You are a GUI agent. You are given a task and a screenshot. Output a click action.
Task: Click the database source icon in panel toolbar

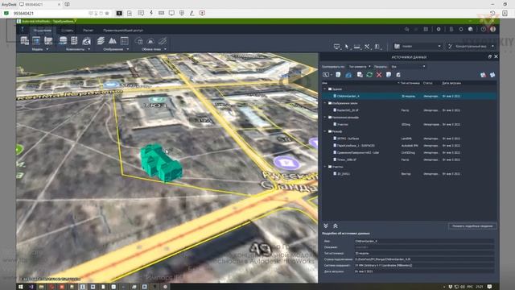pyautogui.click(x=338, y=75)
